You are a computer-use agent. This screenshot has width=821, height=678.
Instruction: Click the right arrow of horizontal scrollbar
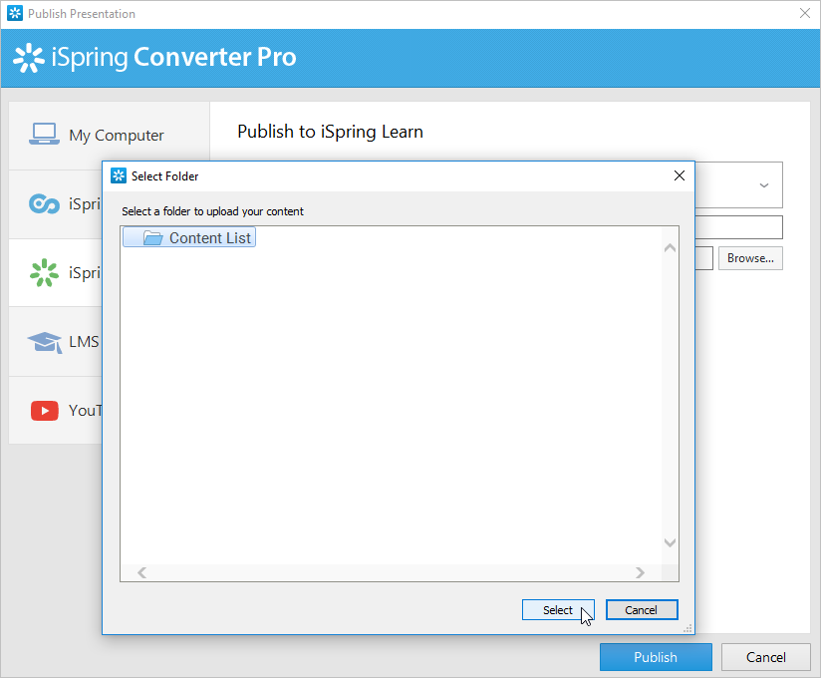pyautogui.click(x=640, y=572)
